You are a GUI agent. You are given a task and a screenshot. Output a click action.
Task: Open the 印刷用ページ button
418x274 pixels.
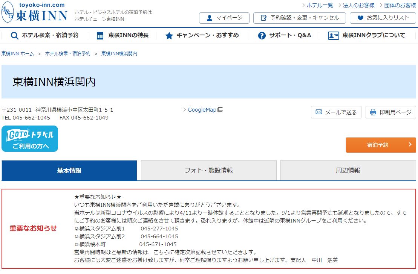[390, 112]
